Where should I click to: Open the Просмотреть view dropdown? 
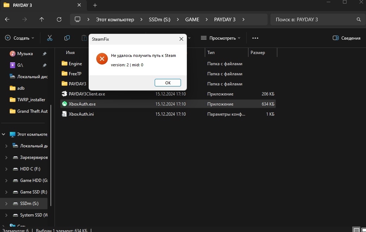point(221,38)
